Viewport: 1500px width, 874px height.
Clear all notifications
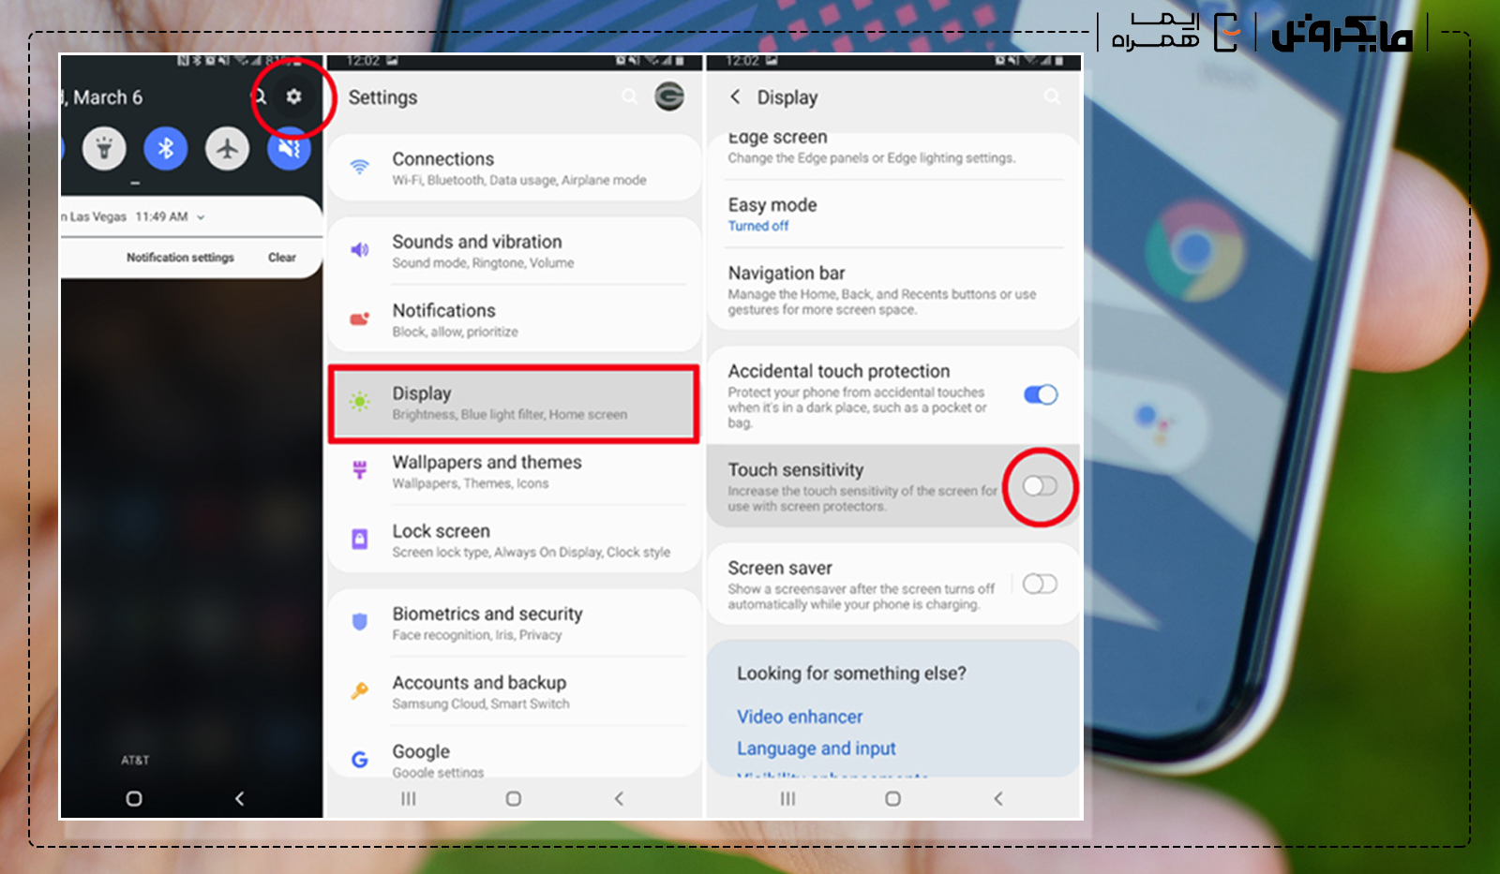click(282, 257)
